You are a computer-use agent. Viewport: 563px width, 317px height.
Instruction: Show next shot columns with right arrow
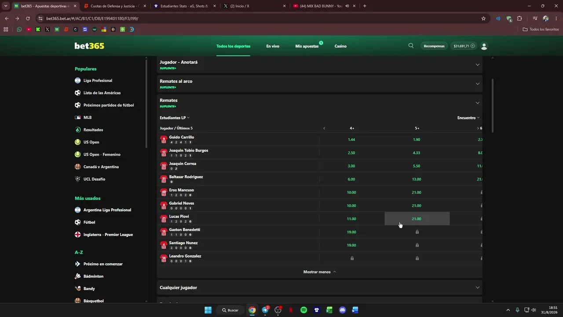click(x=478, y=128)
